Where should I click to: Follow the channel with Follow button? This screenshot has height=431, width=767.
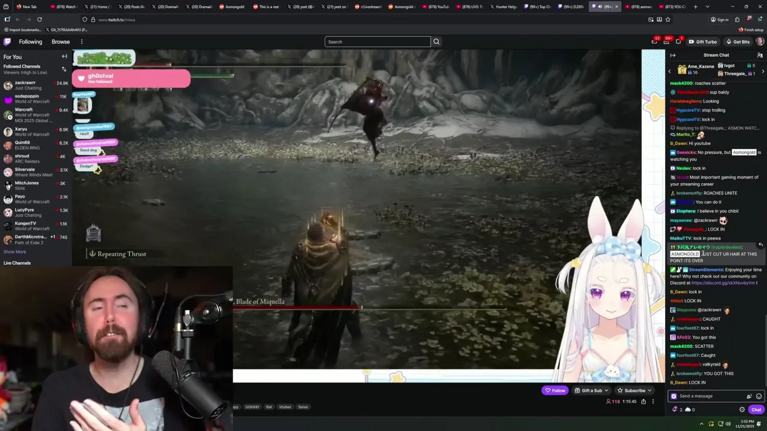555,390
